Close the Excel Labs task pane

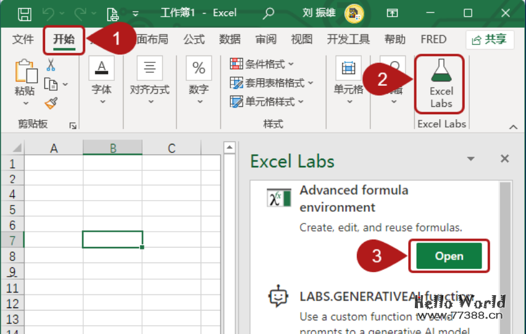[x=504, y=159]
